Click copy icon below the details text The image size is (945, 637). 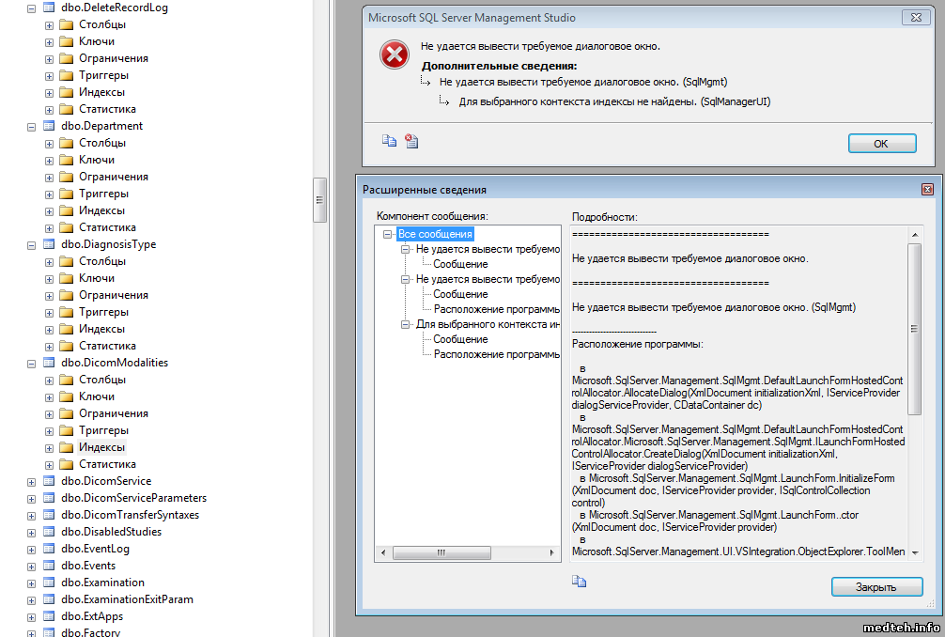tap(580, 583)
